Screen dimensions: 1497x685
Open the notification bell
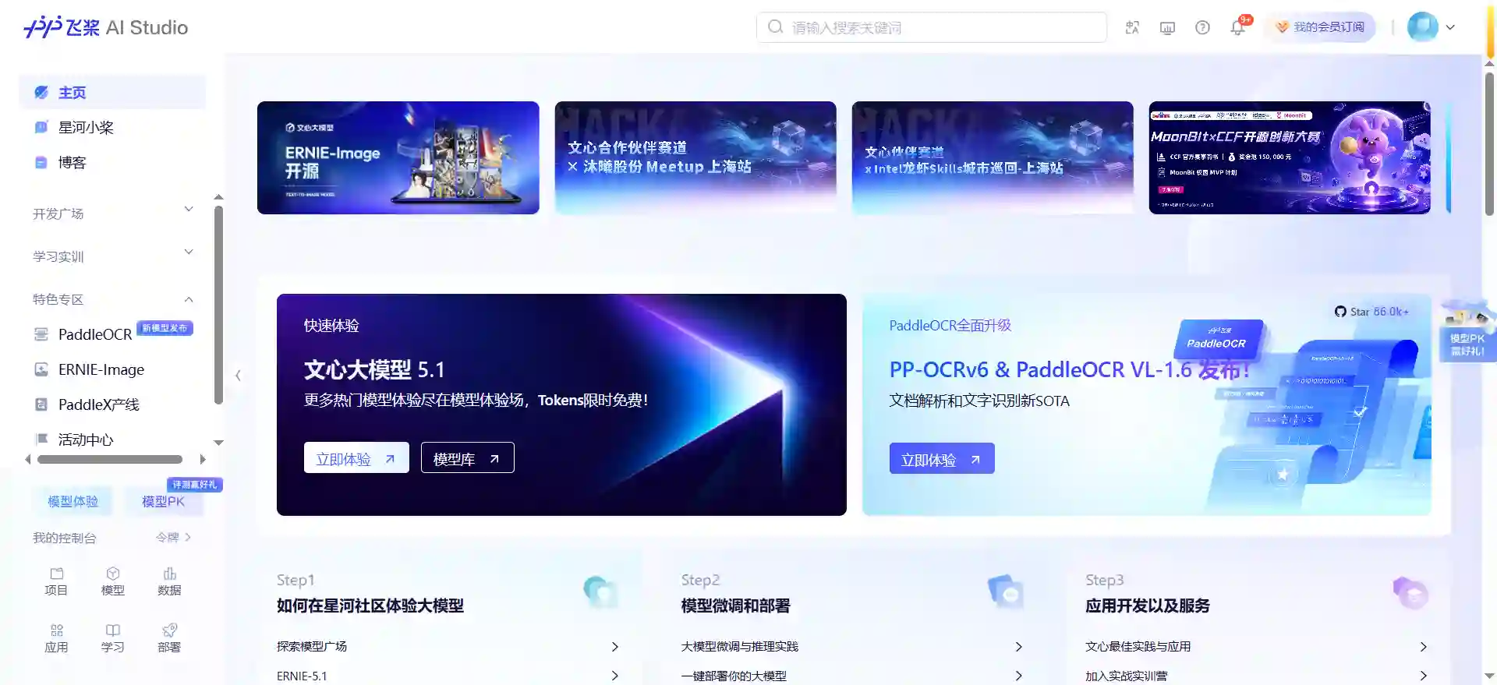(x=1237, y=28)
